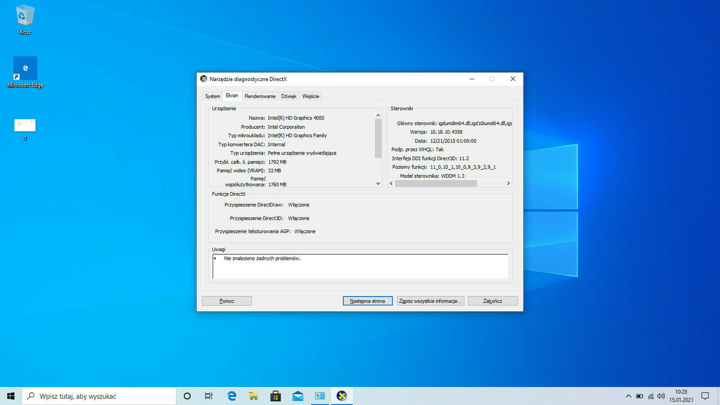Click the 'Intel(R) HD Graphics Family' value
The image size is (720, 405).
[x=297, y=136]
